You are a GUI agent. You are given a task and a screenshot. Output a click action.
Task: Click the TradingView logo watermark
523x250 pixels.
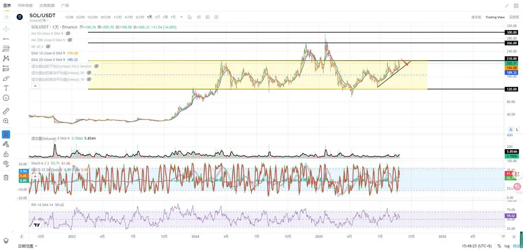pyautogui.click(x=37, y=225)
